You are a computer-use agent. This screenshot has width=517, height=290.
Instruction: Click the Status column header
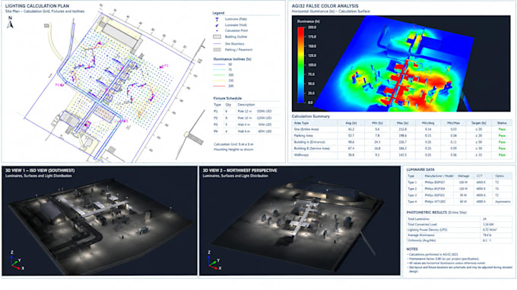(502, 123)
